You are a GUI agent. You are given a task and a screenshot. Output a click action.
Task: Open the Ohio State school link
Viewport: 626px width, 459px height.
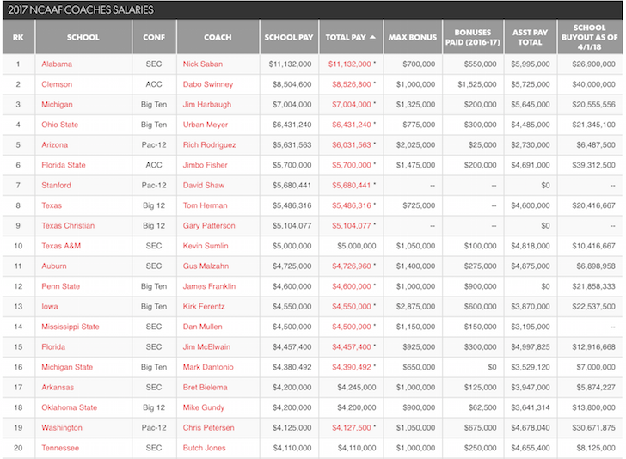point(60,125)
